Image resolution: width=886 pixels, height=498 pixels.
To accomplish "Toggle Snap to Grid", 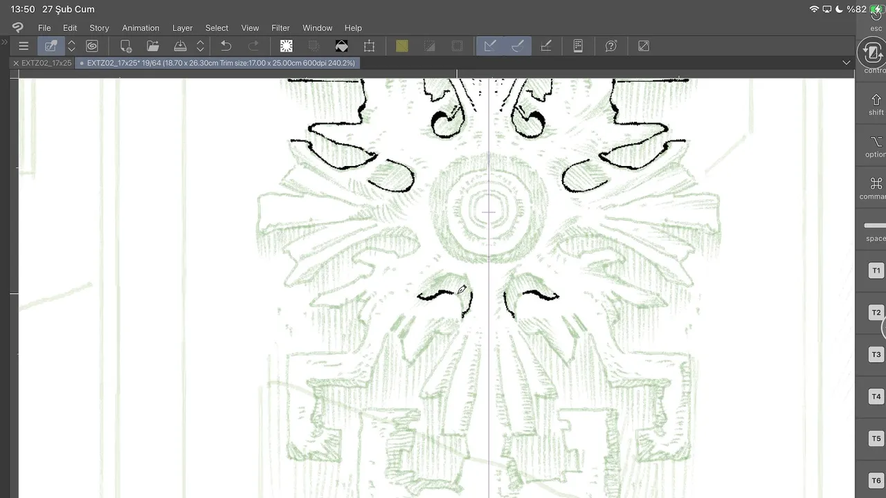I will click(545, 46).
